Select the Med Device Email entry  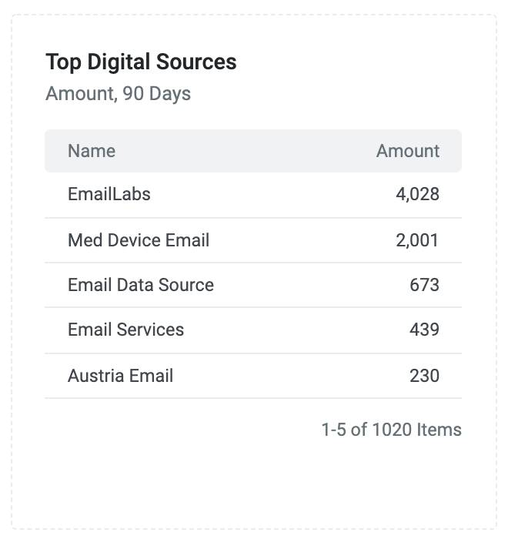click(139, 240)
